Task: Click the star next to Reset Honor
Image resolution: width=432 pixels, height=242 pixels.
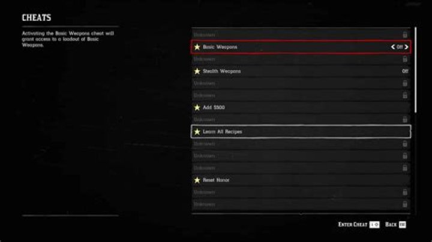Action: (197, 180)
